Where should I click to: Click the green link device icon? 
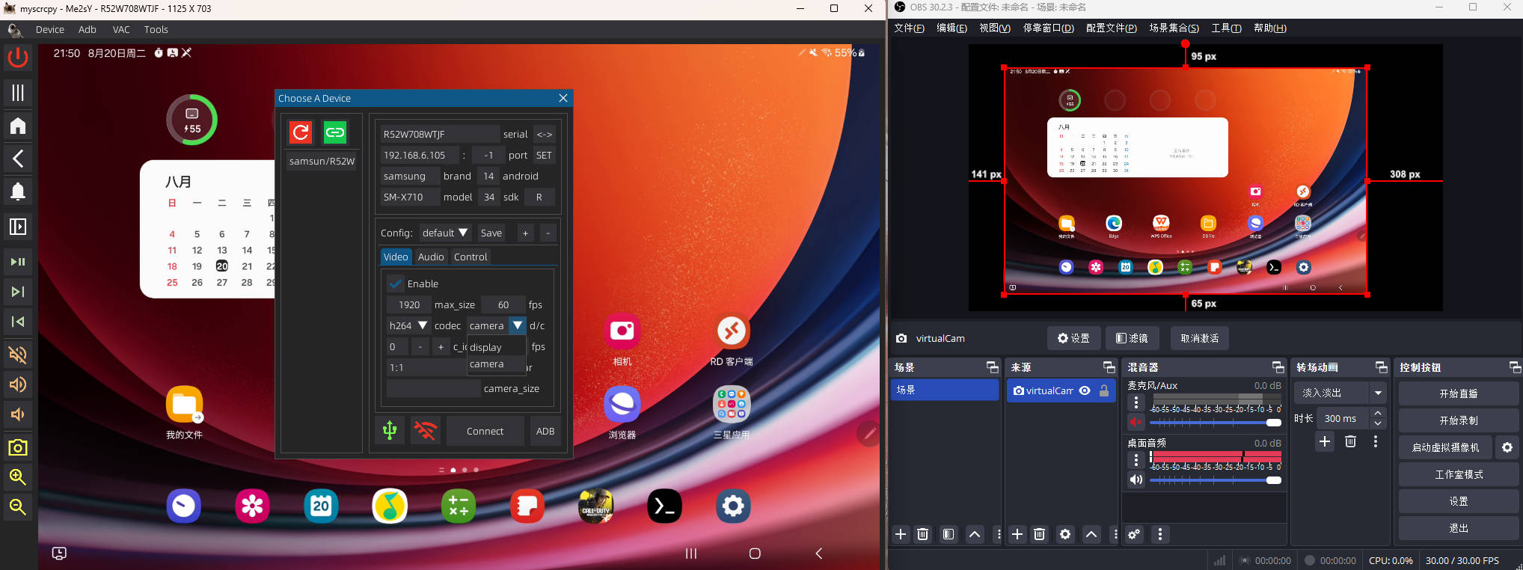click(x=334, y=132)
